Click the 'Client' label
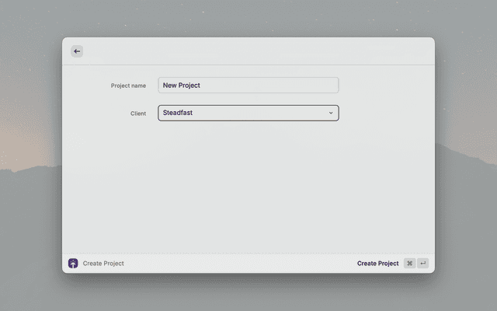This screenshot has width=497, height=311. (x=138, y=114)
